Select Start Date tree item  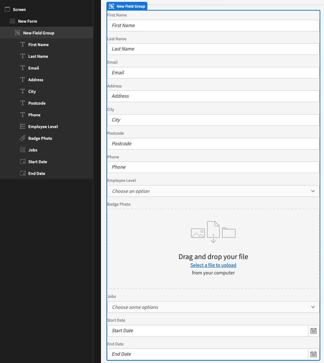click(x=46, y=162)
